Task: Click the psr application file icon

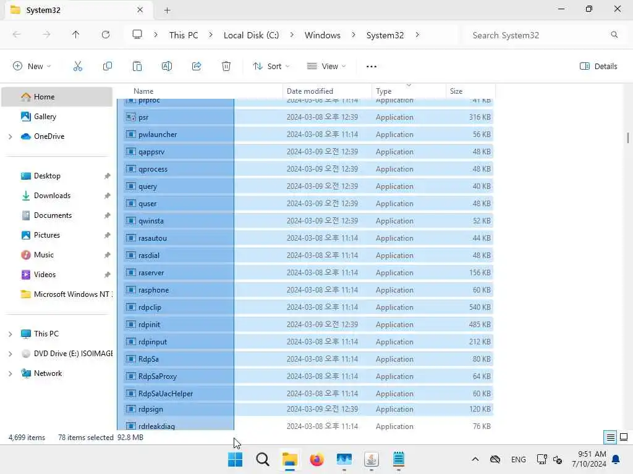Action: 130,117
